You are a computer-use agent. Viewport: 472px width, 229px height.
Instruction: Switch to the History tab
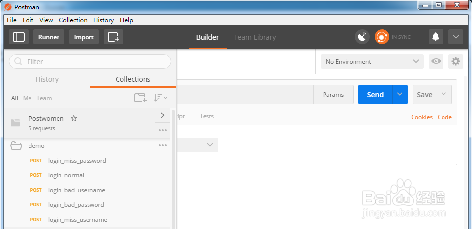(x=47, y=79)
